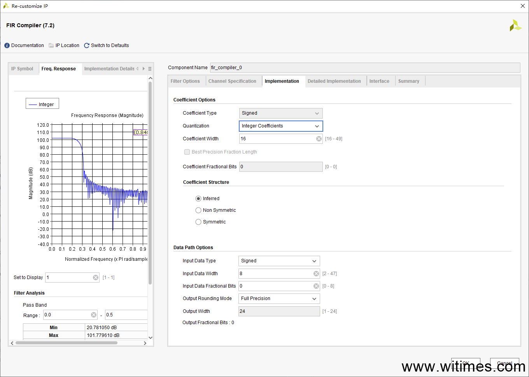This screenshot has width=529, height=377.
Task: Click the Integer legend in the plot
Action: [42, 104]
